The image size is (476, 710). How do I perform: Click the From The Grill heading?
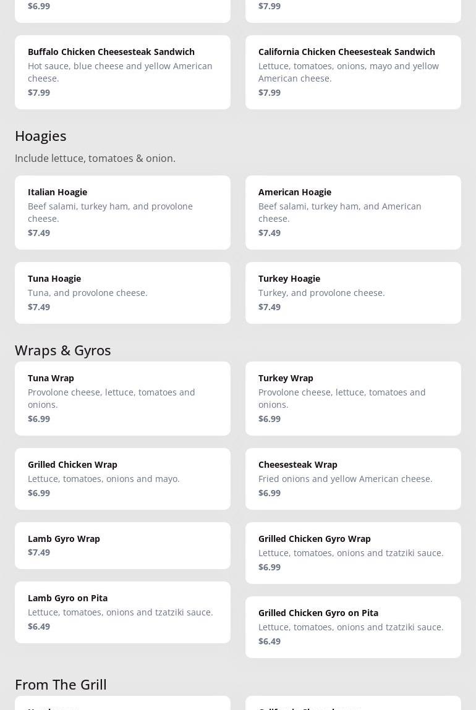pyautogui.click(x=61, y=685)
